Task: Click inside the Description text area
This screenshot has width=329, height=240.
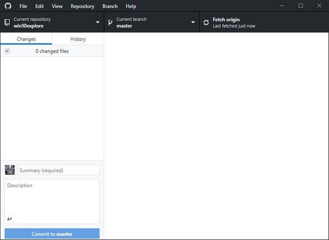Action: click(x=52, y=198)
